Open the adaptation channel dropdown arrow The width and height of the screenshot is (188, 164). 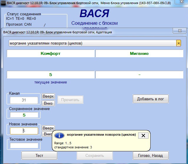tap(178, 43)
